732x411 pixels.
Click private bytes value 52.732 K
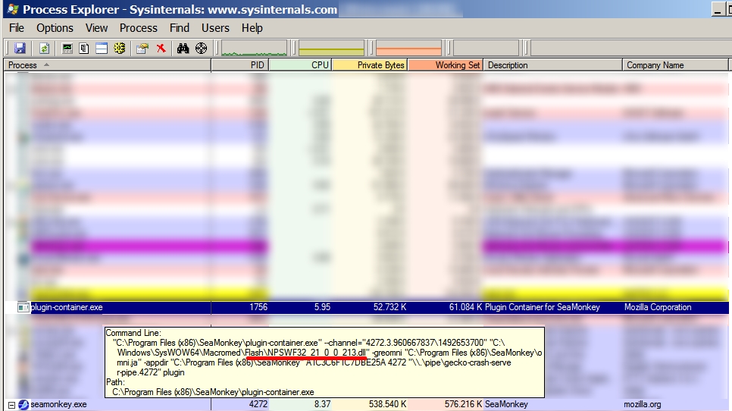tap(389, 307)
